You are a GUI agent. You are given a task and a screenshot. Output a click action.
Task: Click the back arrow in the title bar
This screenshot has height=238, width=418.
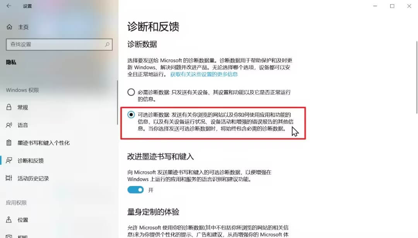click(x=9, y=6)
